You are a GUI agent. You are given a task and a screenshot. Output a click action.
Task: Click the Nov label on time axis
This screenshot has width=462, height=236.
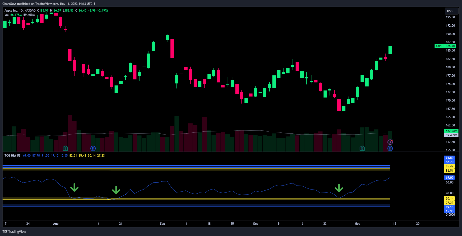point(357,224)
